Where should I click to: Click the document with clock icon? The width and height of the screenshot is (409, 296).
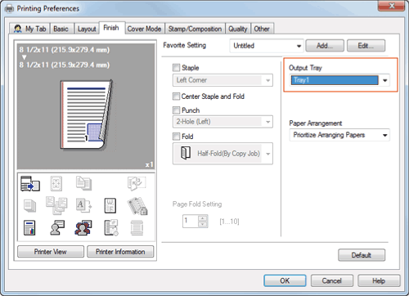pyautogui.click(x=111, y=228)
